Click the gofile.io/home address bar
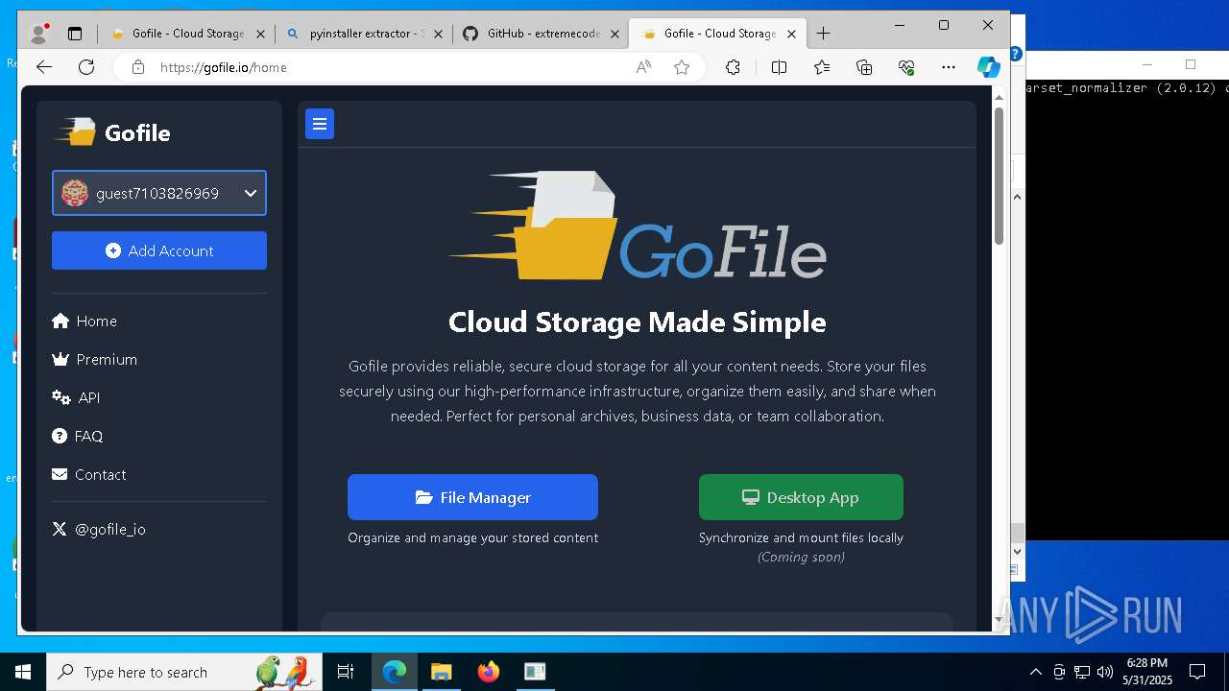The height and width of the screenshot is (691, 1229). pos(384,67)
